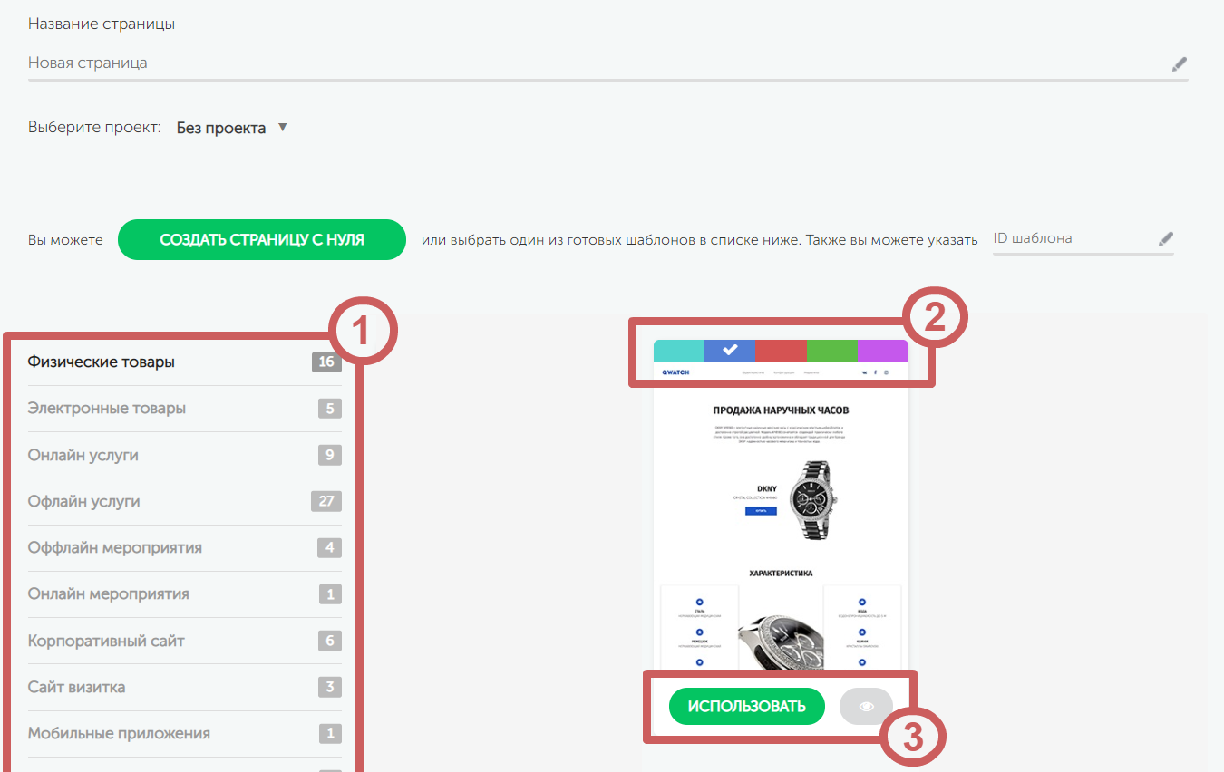Click pencil icon next to template ID
The image size is (1224, 772).
(1166, 239)
